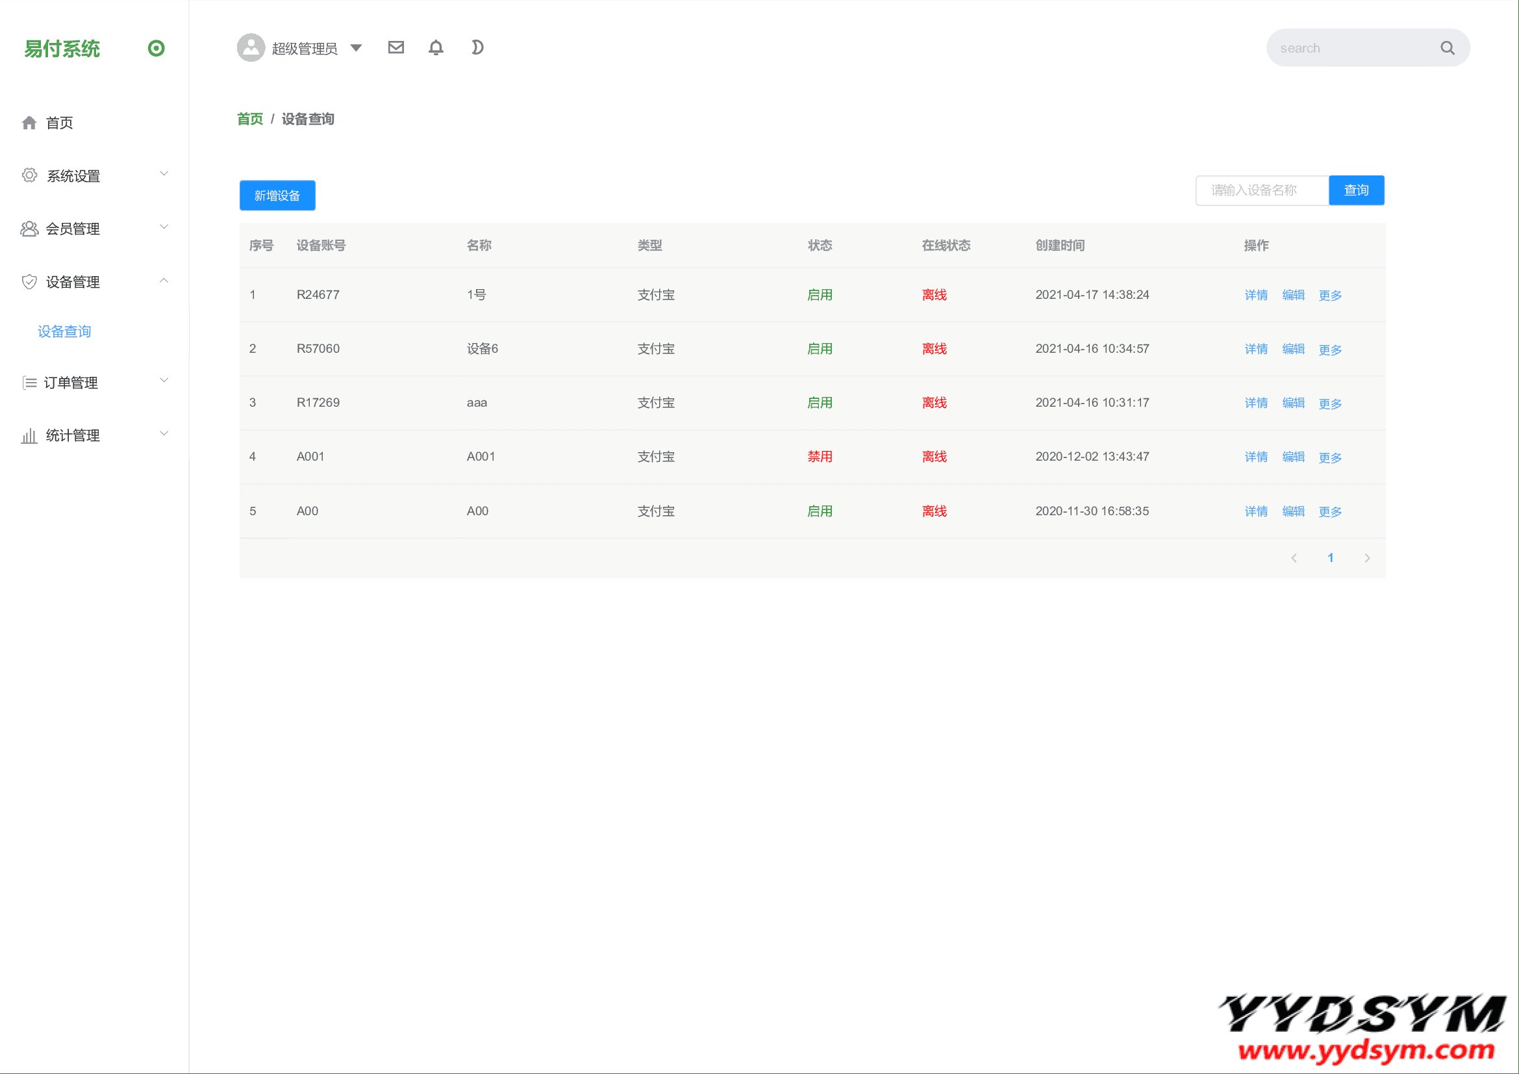This screenshot has height=1074, width=1519.
Task: Click the green circle icon beside 易付系统
Action: (156, 48)
